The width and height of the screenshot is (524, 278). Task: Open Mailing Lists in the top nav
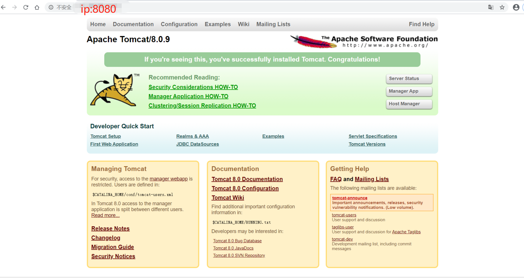(273, 24)
